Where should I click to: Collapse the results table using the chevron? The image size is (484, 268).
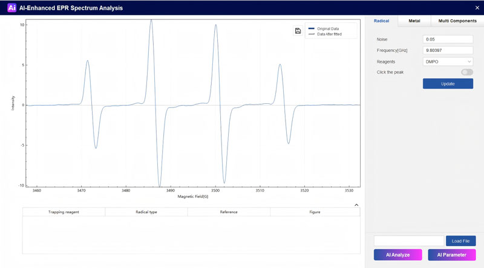point(356,205)
